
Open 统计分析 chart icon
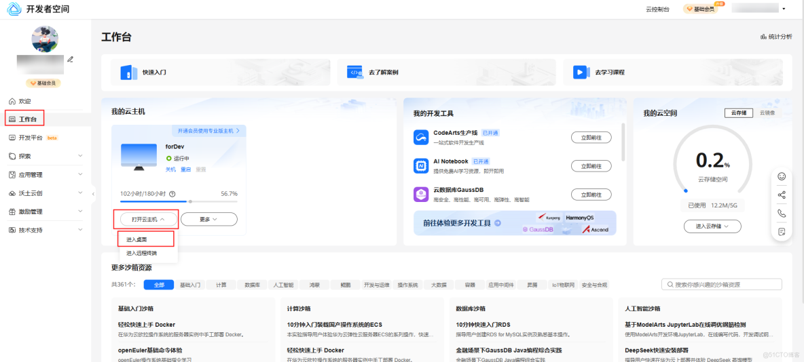(763, 37)
